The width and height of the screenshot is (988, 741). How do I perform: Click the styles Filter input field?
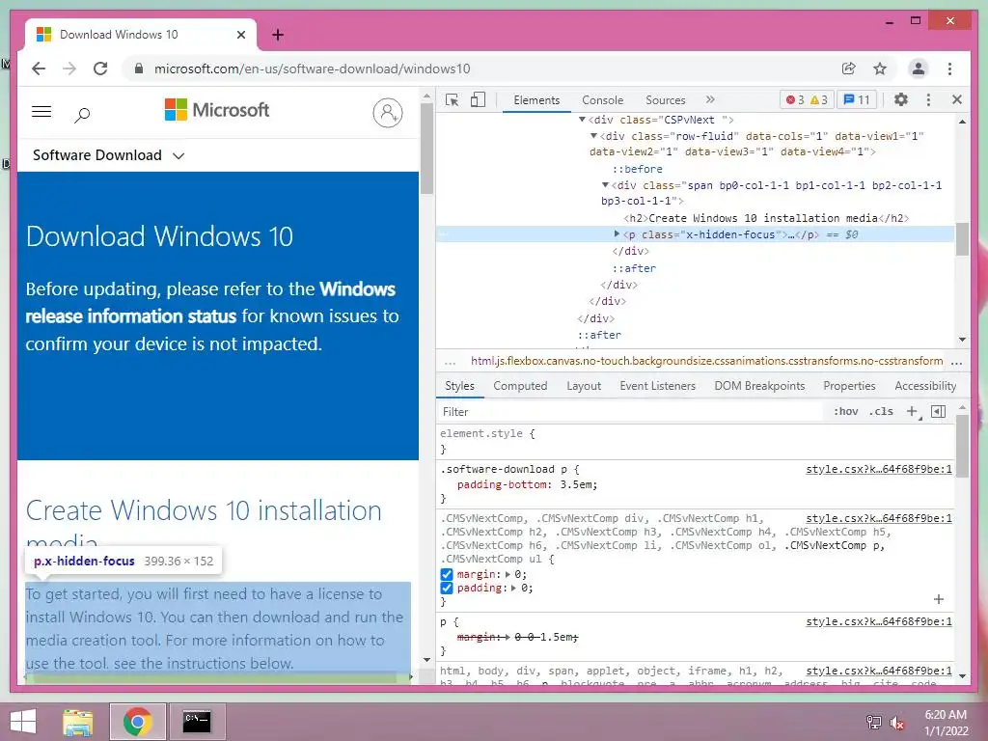(x=631, y=411)
